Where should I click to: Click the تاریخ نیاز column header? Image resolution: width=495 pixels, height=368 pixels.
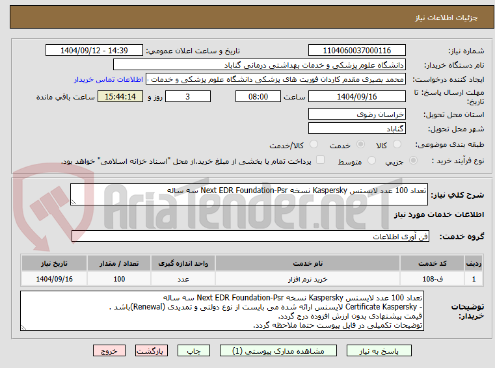coord(54,263)
